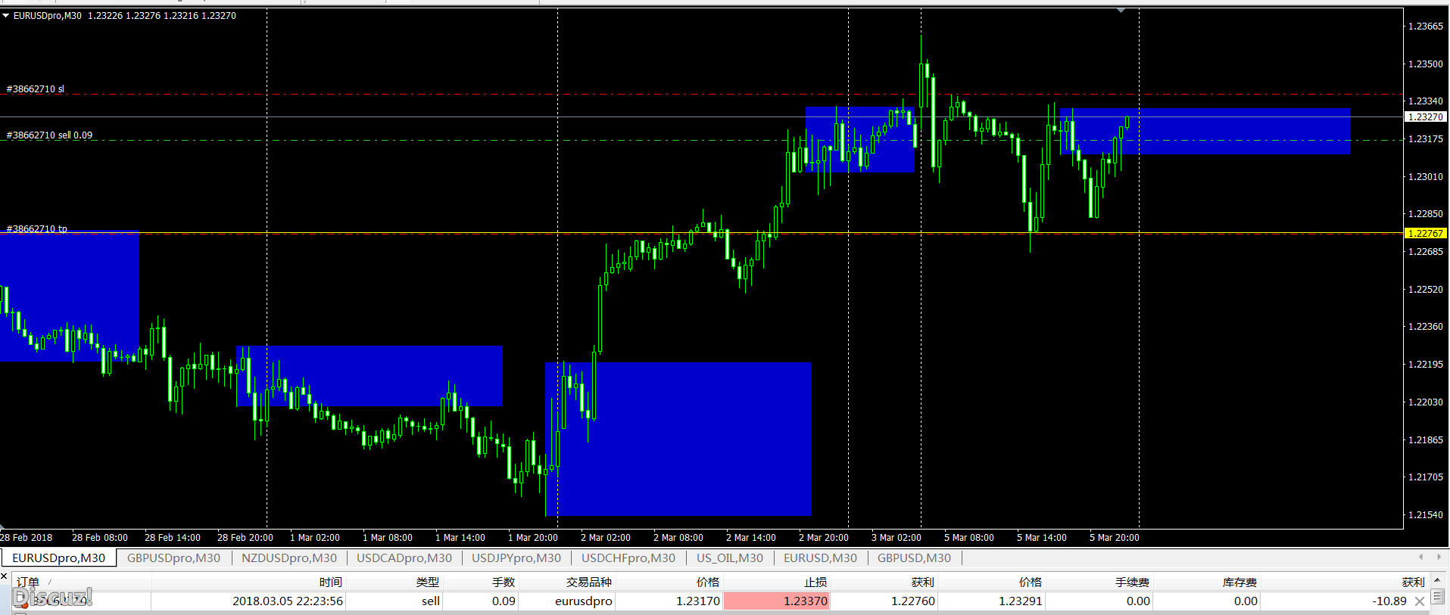
Task: Click the 1.21540 price scale label
Action: (x=1425, y=514)
